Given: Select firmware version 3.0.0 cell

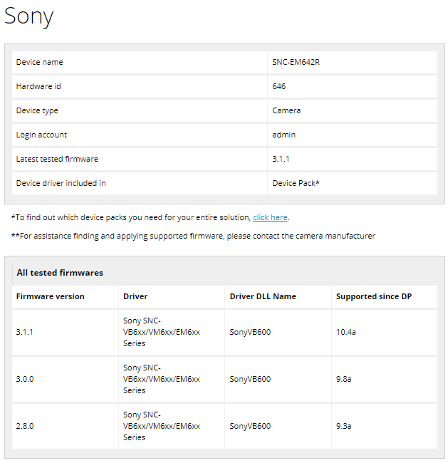Looking at the screenshot, I should (25, 379).
